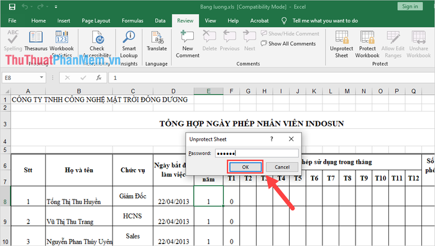This screenshot has width=435, height=246.
Task: Open the Thesaurus
Action: click(36, 41)
